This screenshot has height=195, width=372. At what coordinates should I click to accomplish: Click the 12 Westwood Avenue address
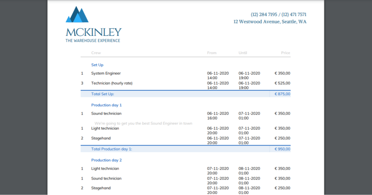point(269,22)
